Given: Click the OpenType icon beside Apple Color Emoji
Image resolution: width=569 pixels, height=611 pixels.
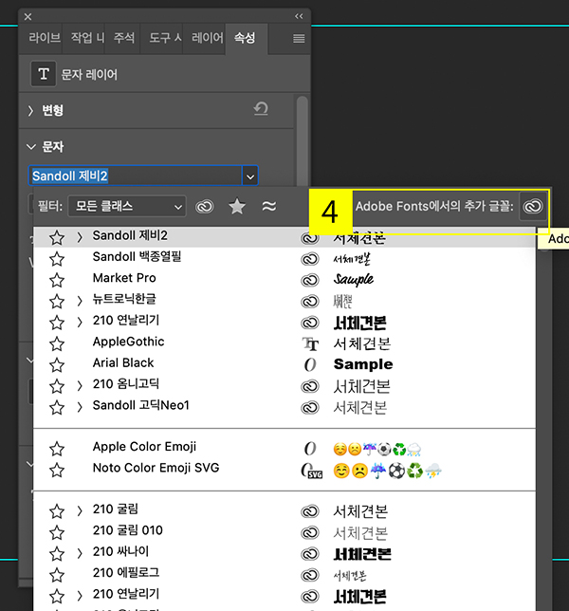Looking at the screenshot, I should [x=310, y=449].
